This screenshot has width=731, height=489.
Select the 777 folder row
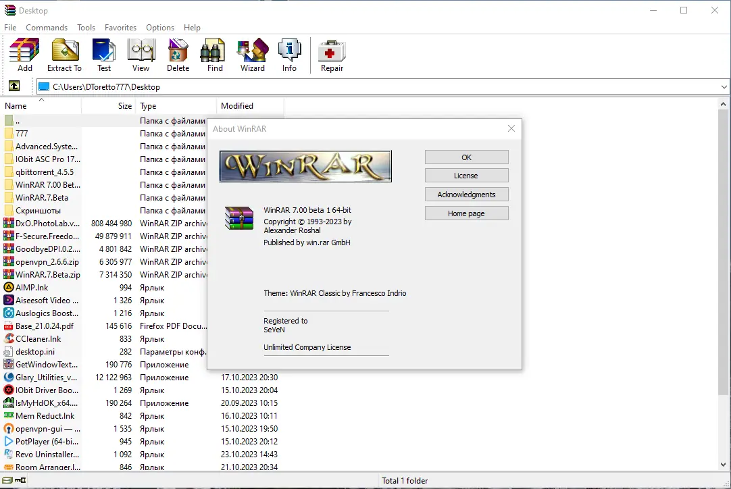[x=105, y=133]
